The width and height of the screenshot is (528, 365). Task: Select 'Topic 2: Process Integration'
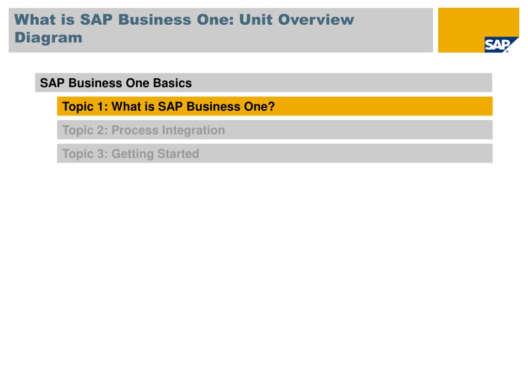click(275, 130)
